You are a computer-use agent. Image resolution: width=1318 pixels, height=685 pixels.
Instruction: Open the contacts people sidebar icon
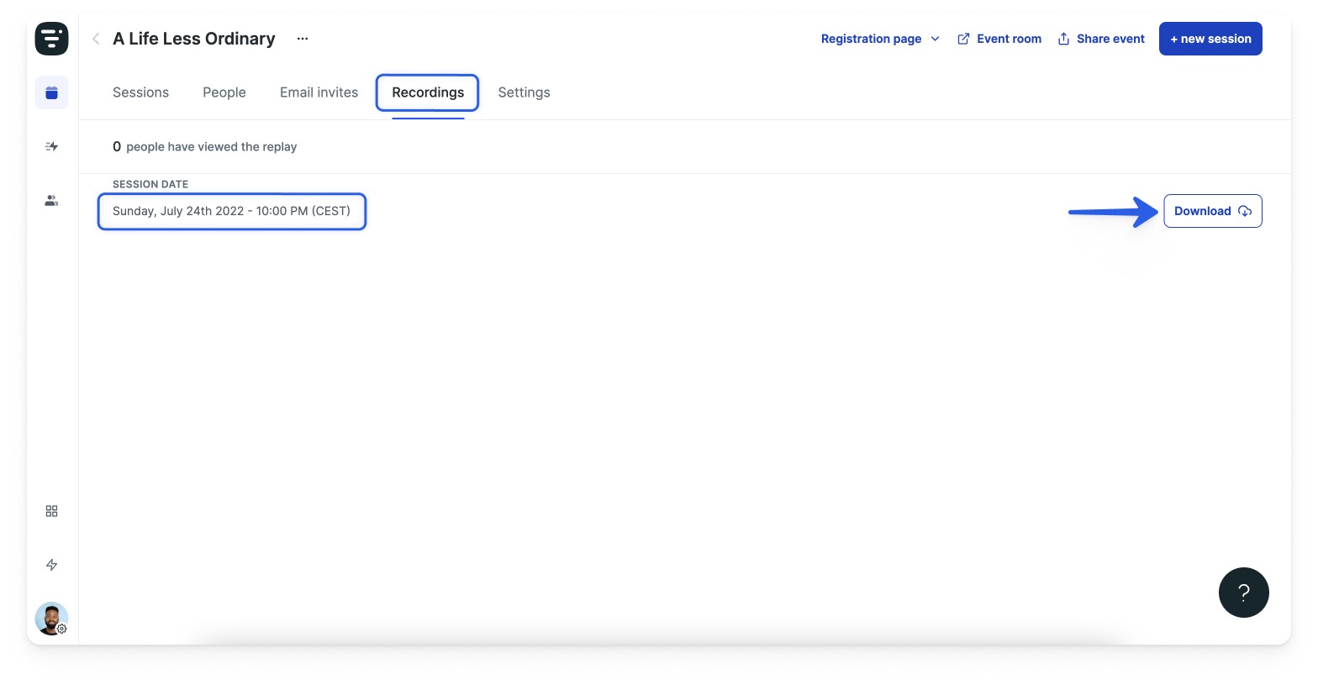(x=51, y=201)
